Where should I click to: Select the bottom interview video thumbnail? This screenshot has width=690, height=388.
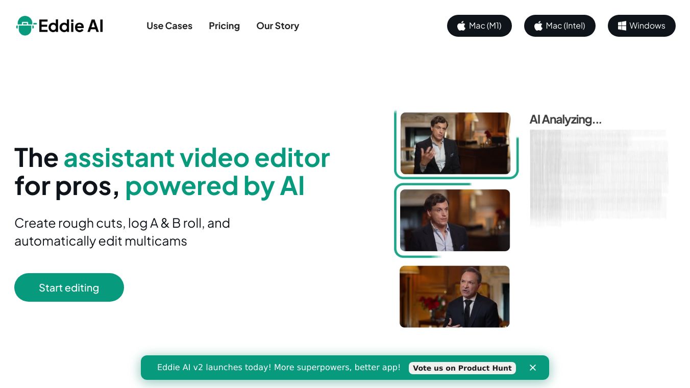coord(455,297)
